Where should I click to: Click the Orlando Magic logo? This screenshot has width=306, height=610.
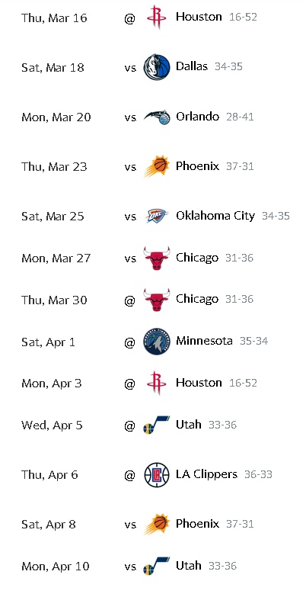(157, 117)
